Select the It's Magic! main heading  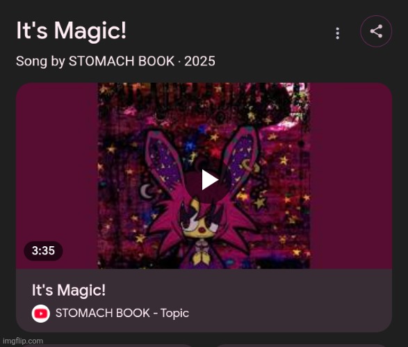tap(72, 31)
